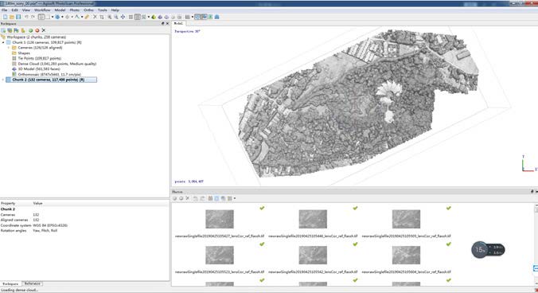The height and width of the screenshot is (293, 538).
Task: Click the Zoom in magnifier icon
Action: pyautogui.click(x=110, y=17)
